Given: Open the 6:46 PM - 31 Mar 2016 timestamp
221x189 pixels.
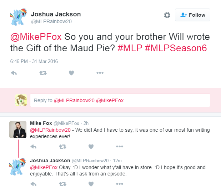Looking at the screenshot, I should (34, 62).
